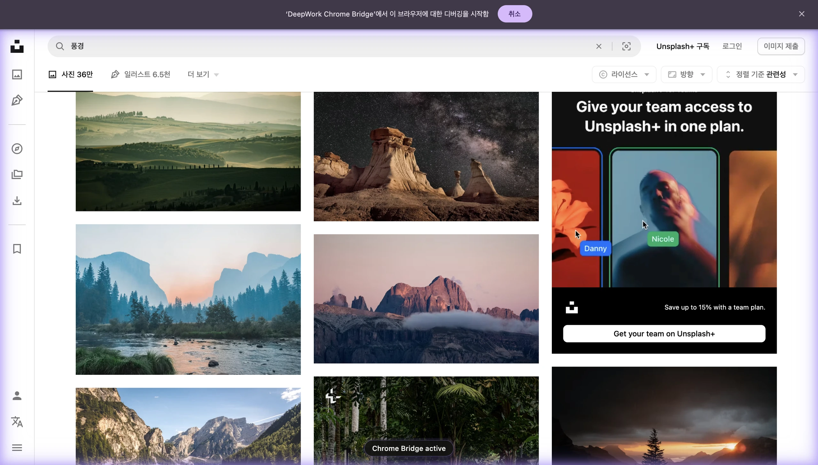Open the rocky alpine valley photo
Screen dimensions: 818x465
click(188, 426)
